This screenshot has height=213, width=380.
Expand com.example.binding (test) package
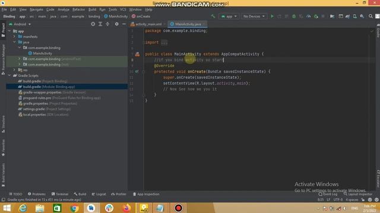click(x=20, y=64)
